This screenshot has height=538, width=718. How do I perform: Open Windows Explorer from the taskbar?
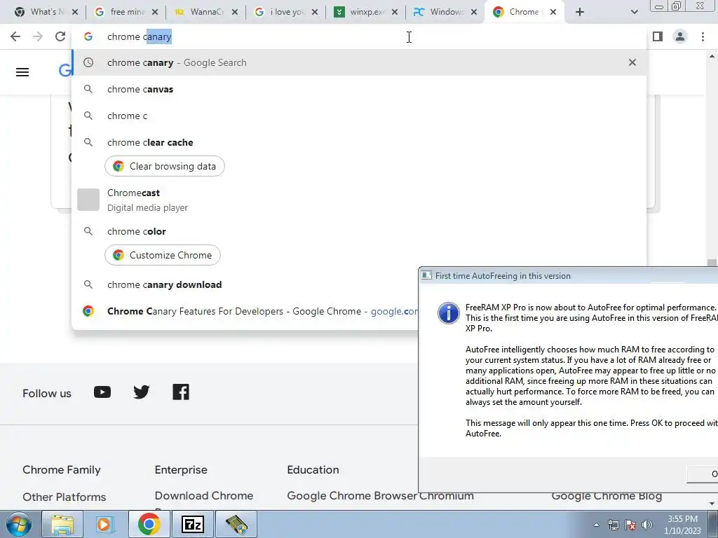[62, 524]
